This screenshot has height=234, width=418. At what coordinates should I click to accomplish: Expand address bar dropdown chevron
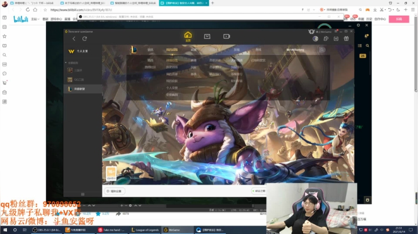pos(313,10)
